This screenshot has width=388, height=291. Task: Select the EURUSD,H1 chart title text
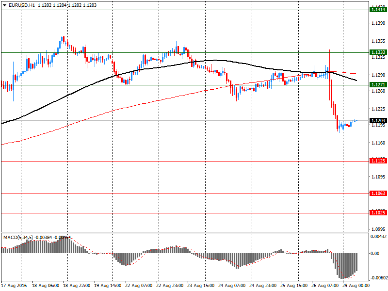(x=22, y=5)
